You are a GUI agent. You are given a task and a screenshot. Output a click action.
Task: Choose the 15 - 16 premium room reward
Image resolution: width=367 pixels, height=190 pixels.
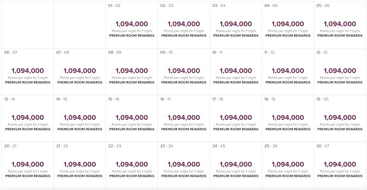coord(132,118)
